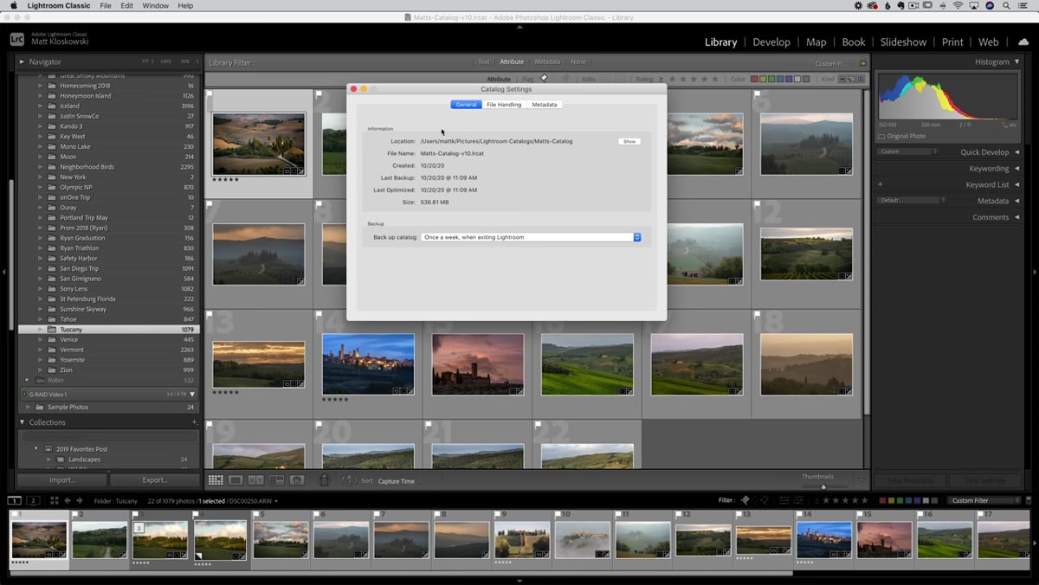Open Back up catalog frequency dropdown
Viewport: 1039px width, 585px height.
(531, 237)
